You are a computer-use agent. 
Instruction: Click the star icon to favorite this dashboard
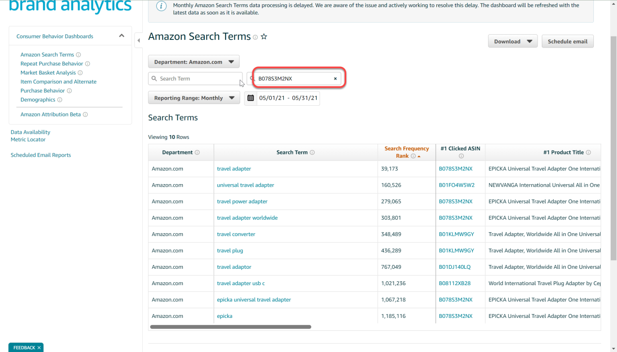[263, 36]
